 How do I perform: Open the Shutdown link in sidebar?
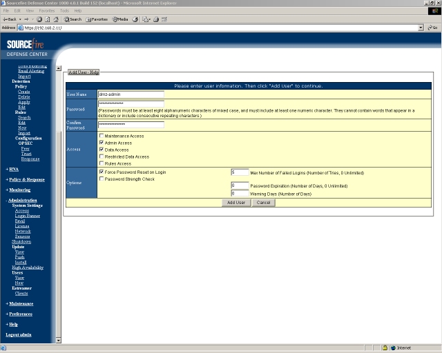21,242
